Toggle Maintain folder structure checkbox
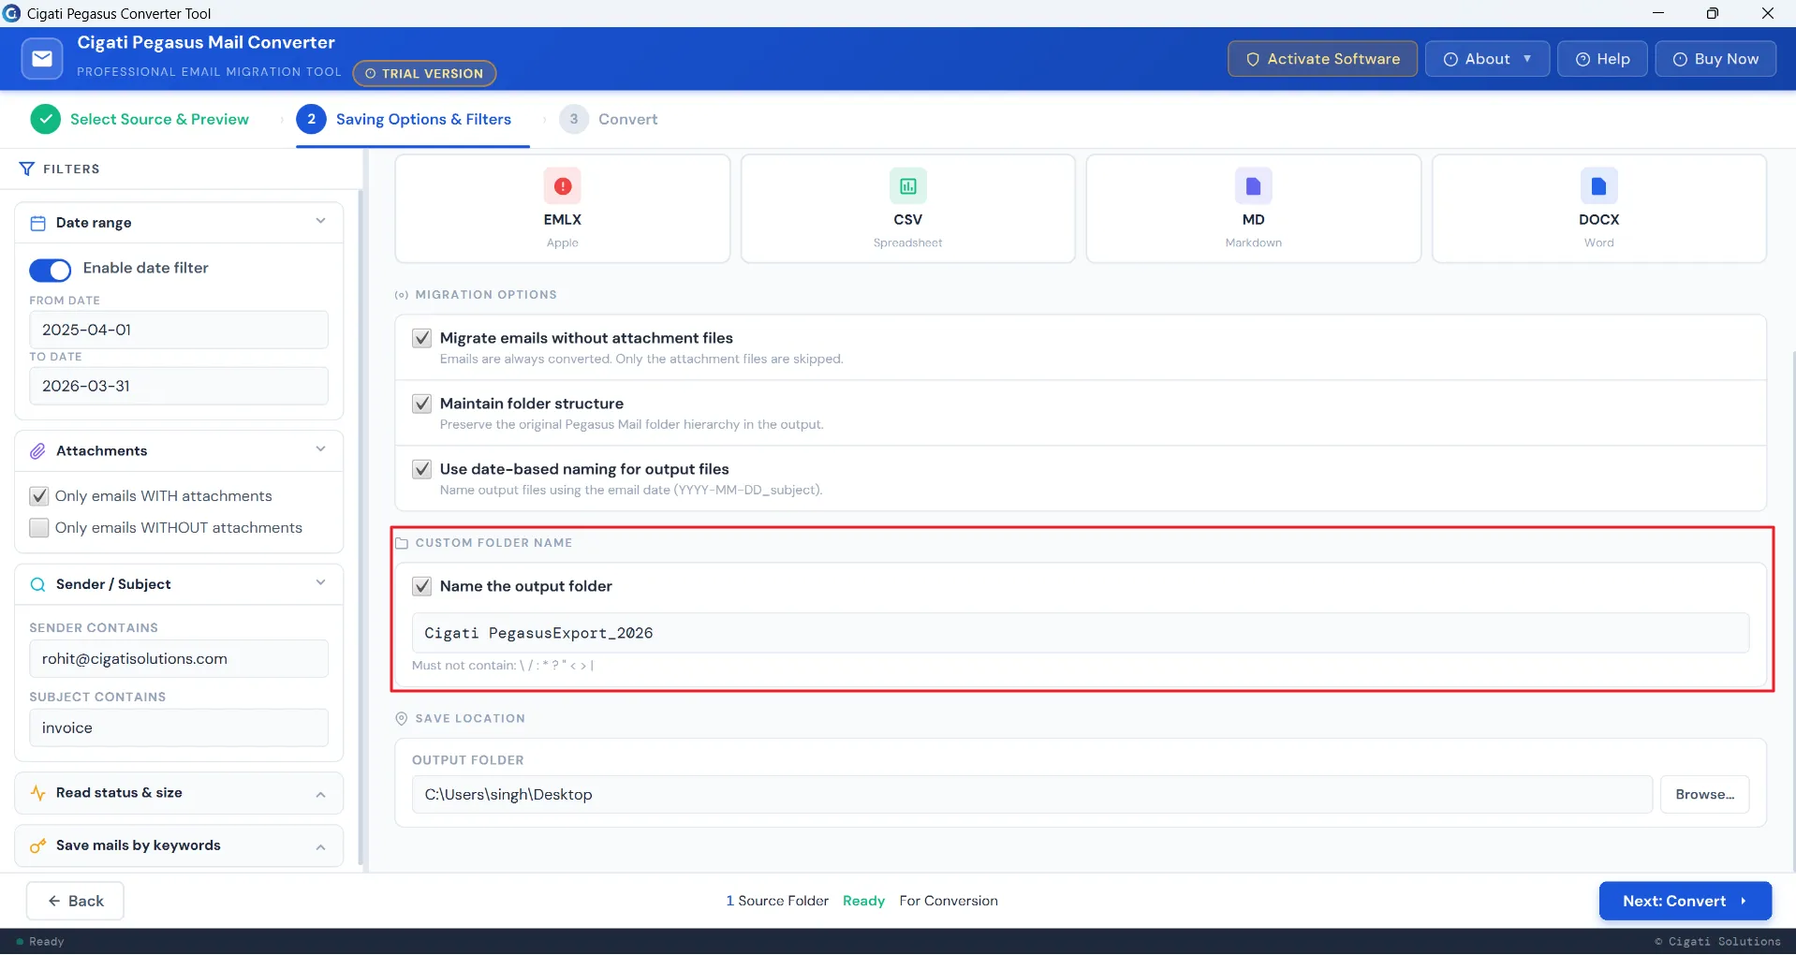The image size is (1796, 955). point(422,404)
